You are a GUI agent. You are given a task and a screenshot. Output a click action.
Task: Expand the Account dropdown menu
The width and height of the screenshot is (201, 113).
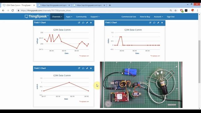(158, 17)
